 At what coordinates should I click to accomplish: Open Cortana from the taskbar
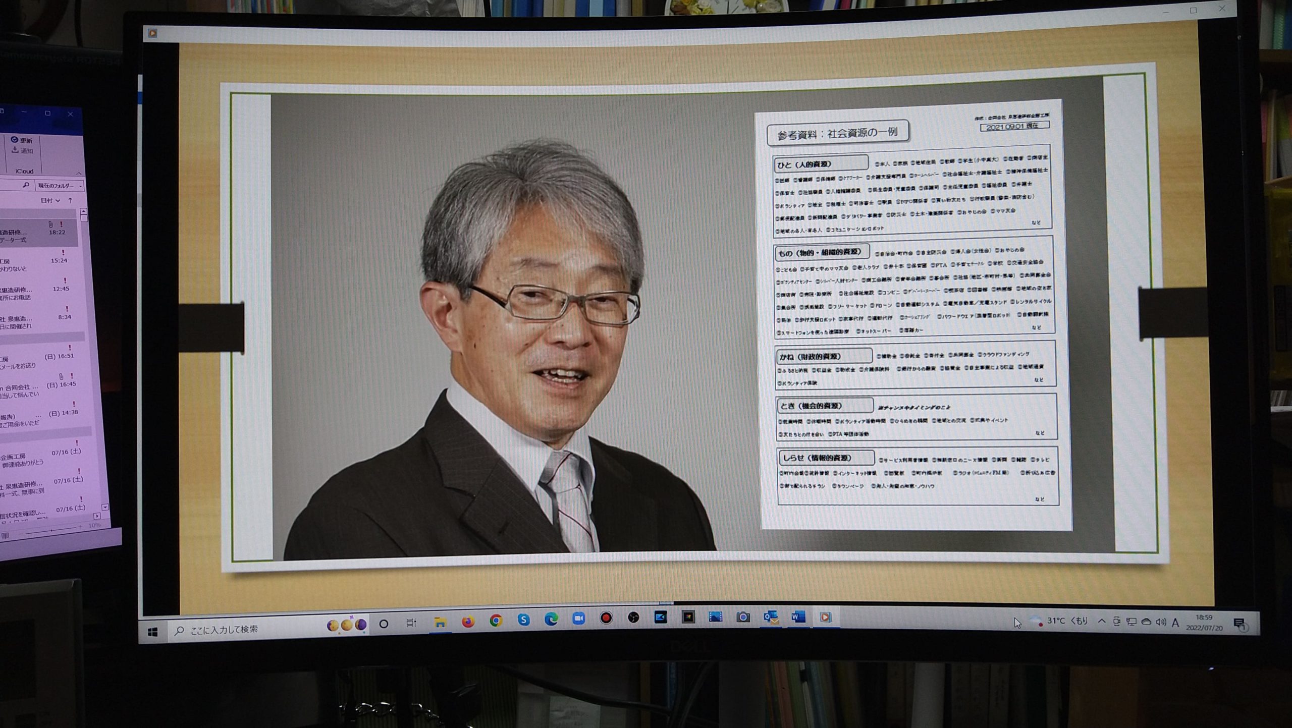pyautogui.click(x=384, y=624)
